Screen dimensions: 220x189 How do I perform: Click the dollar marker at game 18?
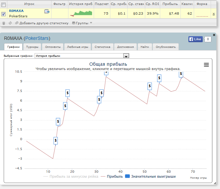click(x=67, y=93)
